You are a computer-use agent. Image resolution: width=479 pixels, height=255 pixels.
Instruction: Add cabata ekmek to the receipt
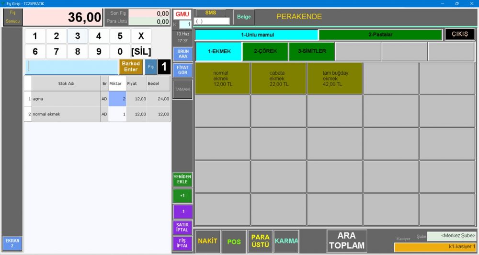278,79
